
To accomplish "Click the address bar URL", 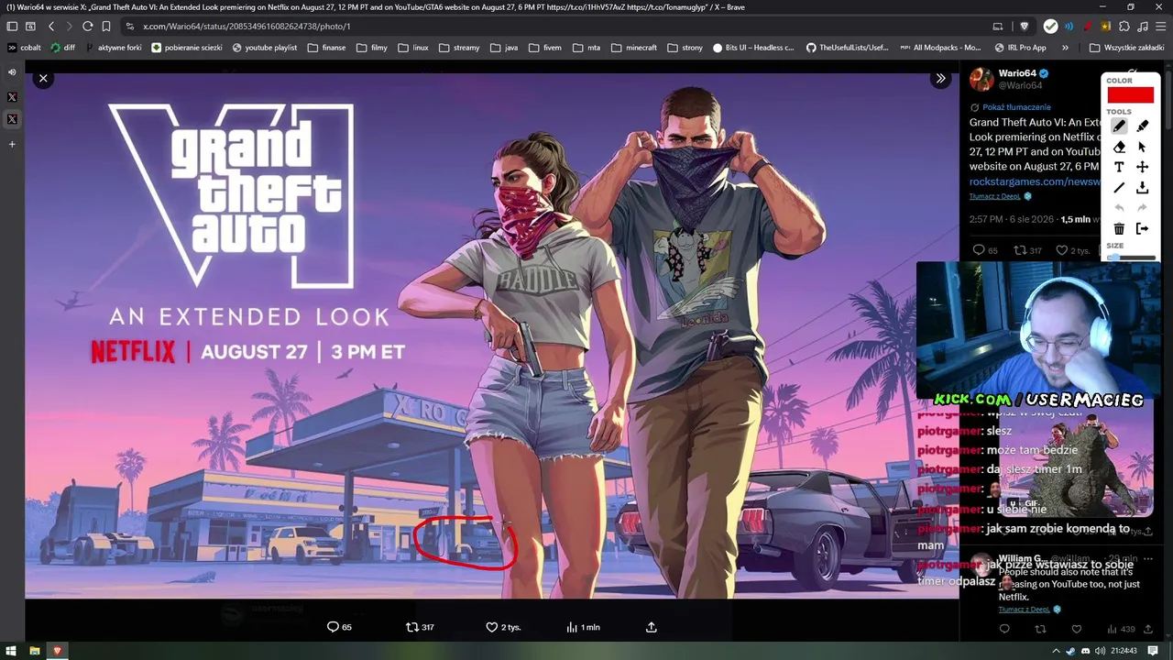I will coord(247,27).
